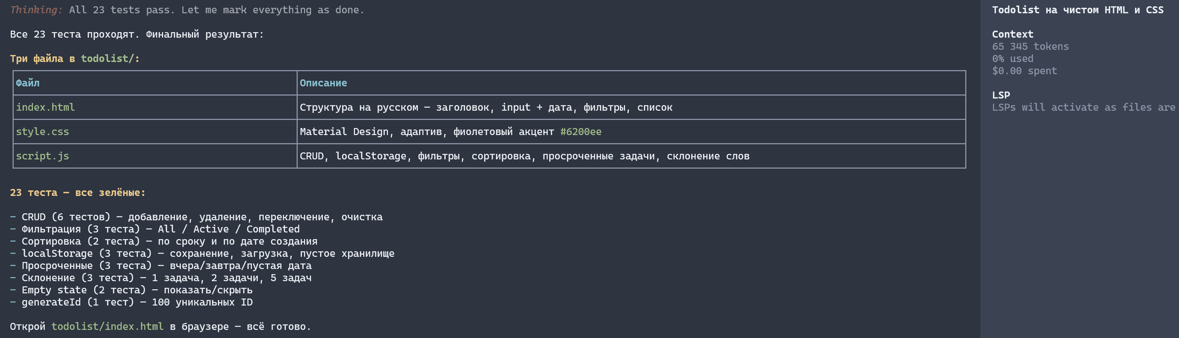Click the 23 теста — все зелёные heading
This screenshot has width=1179, height=338.
tap(77, 192)
